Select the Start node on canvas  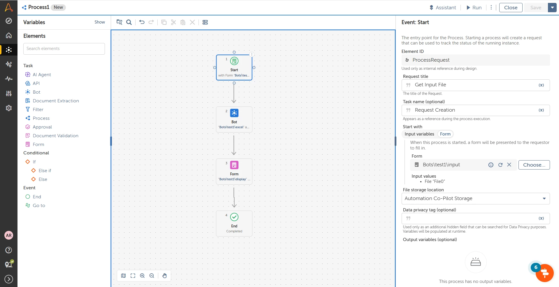234,67
